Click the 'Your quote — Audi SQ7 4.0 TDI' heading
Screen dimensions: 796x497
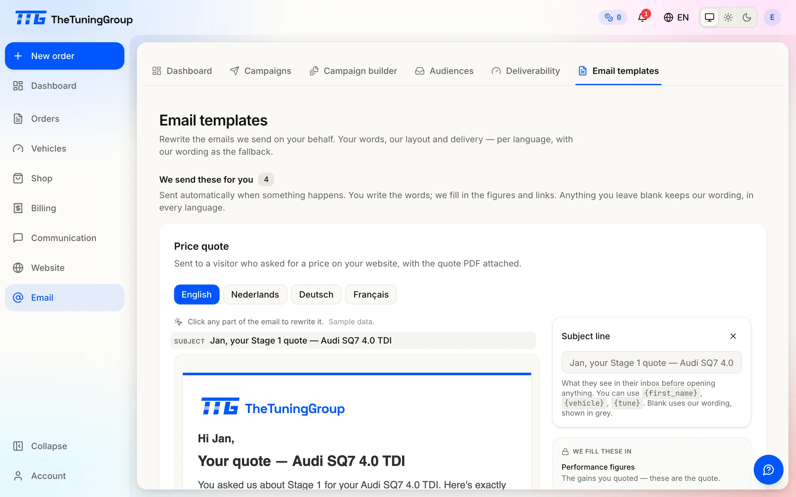(x=301, y=461)
